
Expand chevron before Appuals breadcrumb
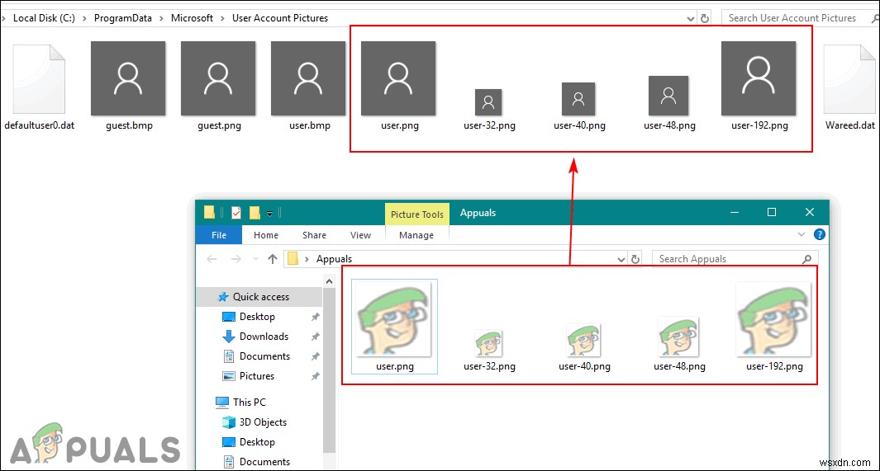pyautogui.click(x=307, y=259)
